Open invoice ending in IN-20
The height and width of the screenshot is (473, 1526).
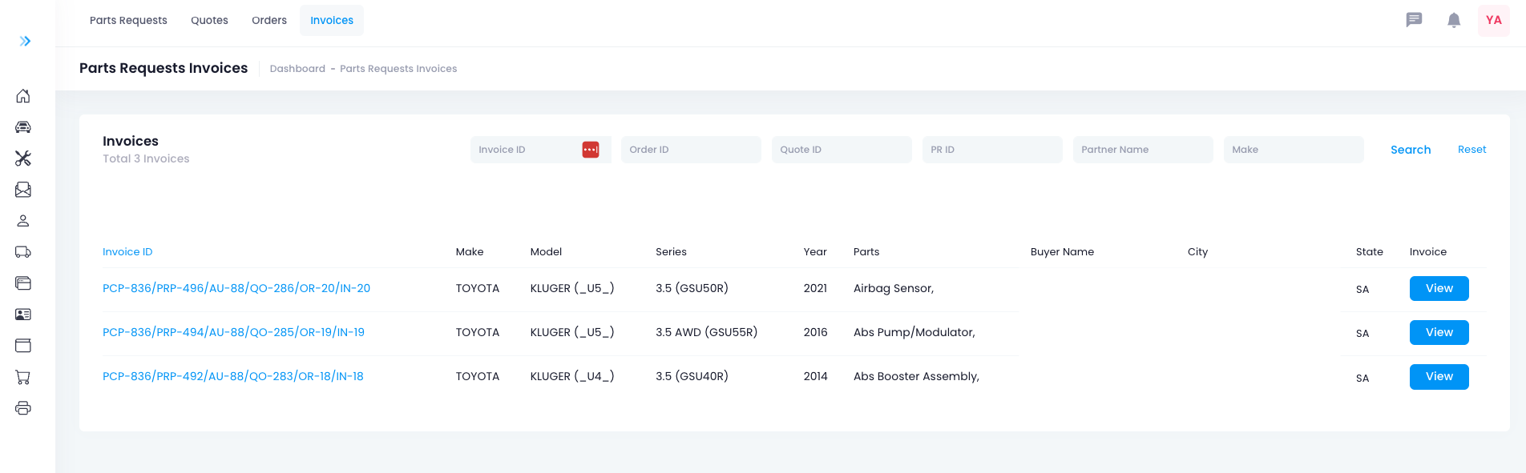point(236,288)
